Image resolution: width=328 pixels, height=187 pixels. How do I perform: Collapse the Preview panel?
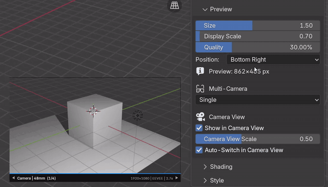205,9
